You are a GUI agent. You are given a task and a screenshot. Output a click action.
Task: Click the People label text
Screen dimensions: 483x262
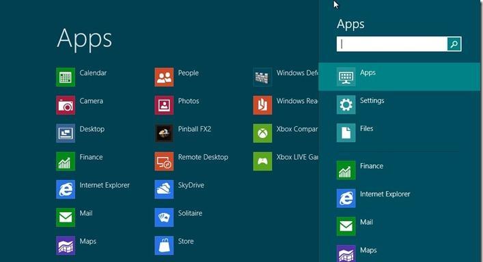click(x=188, y=73)
